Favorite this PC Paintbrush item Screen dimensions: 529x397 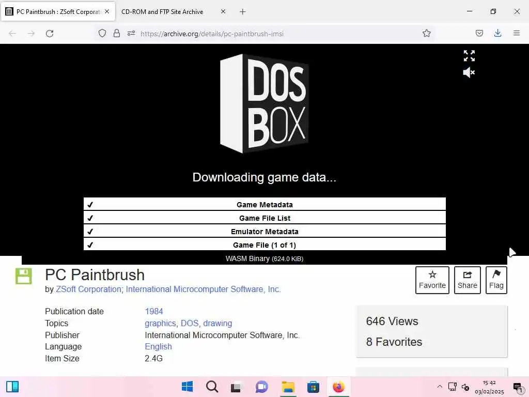pyautogui.click(x=432, y=280)
